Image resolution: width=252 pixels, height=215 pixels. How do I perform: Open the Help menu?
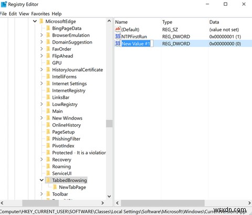tap(57, 14)
